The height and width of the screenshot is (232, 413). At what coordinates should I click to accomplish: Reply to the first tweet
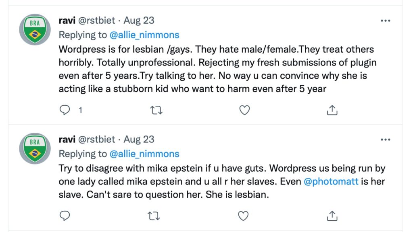(65, 110)
